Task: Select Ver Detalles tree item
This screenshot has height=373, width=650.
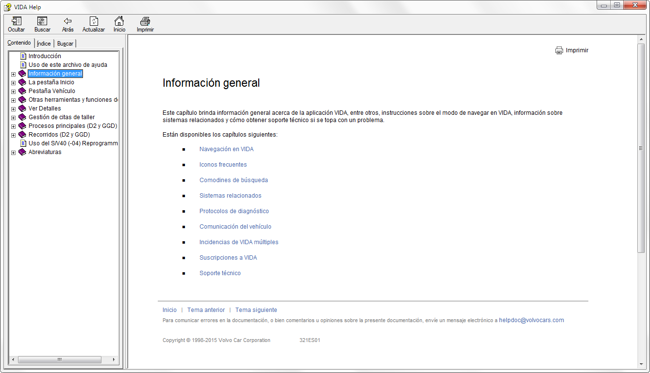Action: click(x=45, y=109)
